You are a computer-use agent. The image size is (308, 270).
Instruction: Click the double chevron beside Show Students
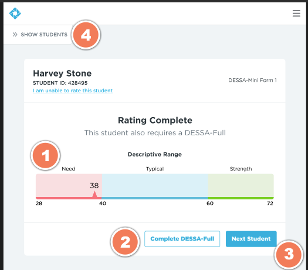click(15, 35)
